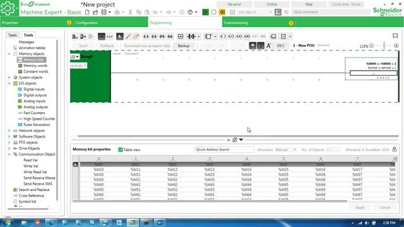Select the %M10 cell in the table
The image size is (404, 227).
[x=98, y=170]
